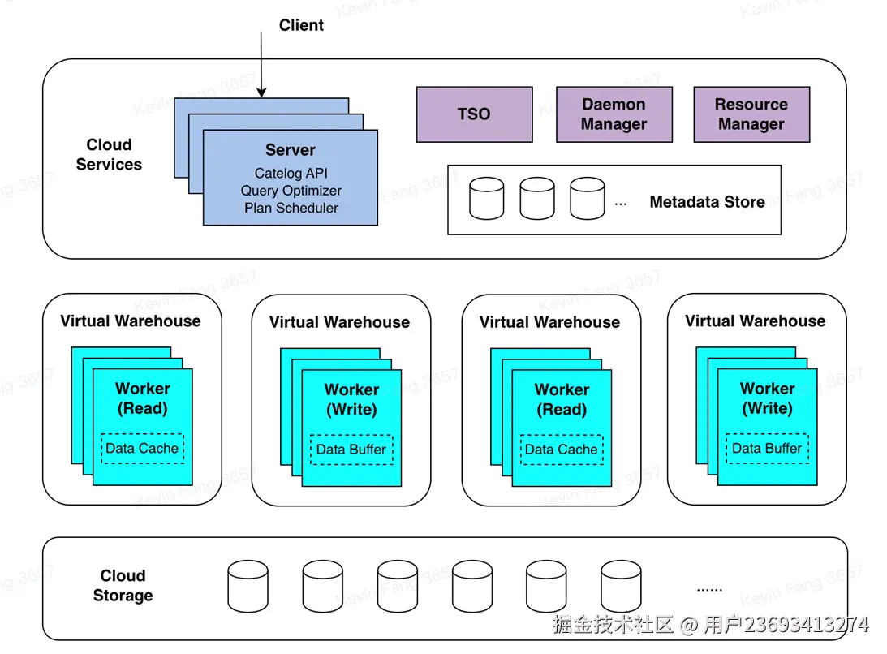Click the Client arrow connector
This screenshot has height=654, width=887.
(x=261, y=65)
